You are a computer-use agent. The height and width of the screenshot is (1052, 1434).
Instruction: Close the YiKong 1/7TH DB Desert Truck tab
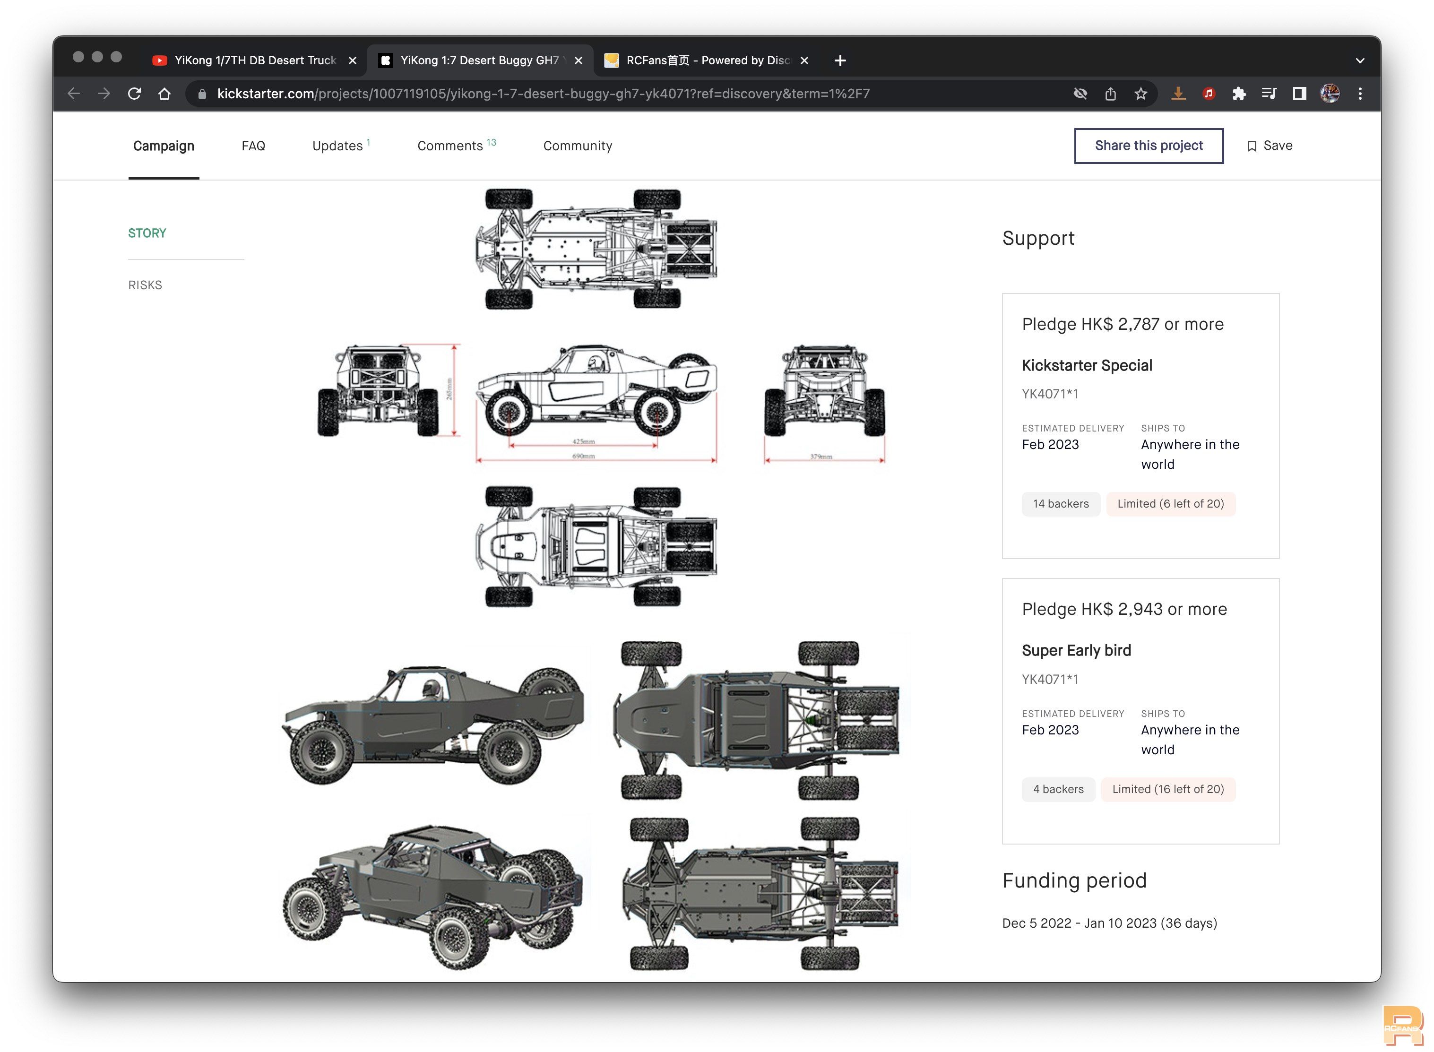[x=352, y=60]
